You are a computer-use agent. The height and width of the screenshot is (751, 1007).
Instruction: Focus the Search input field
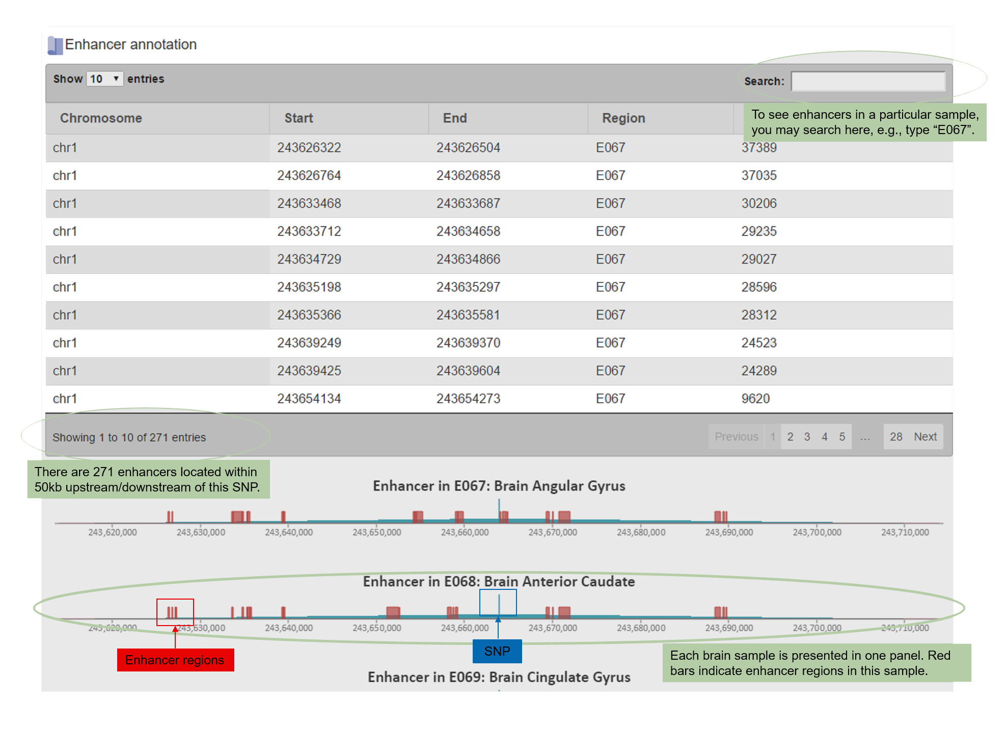click(x=868, y=81)
